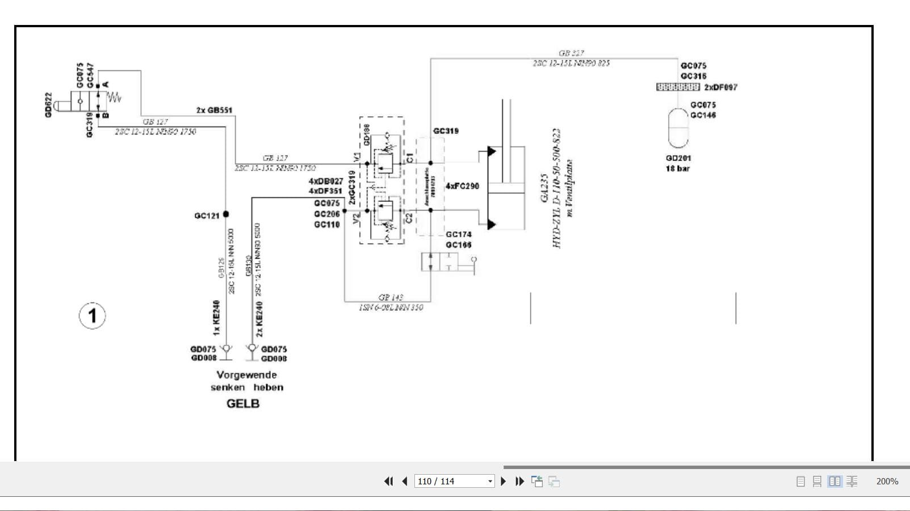Click the circled number 1
Screen dimensions: 910x511
(92, 316)
